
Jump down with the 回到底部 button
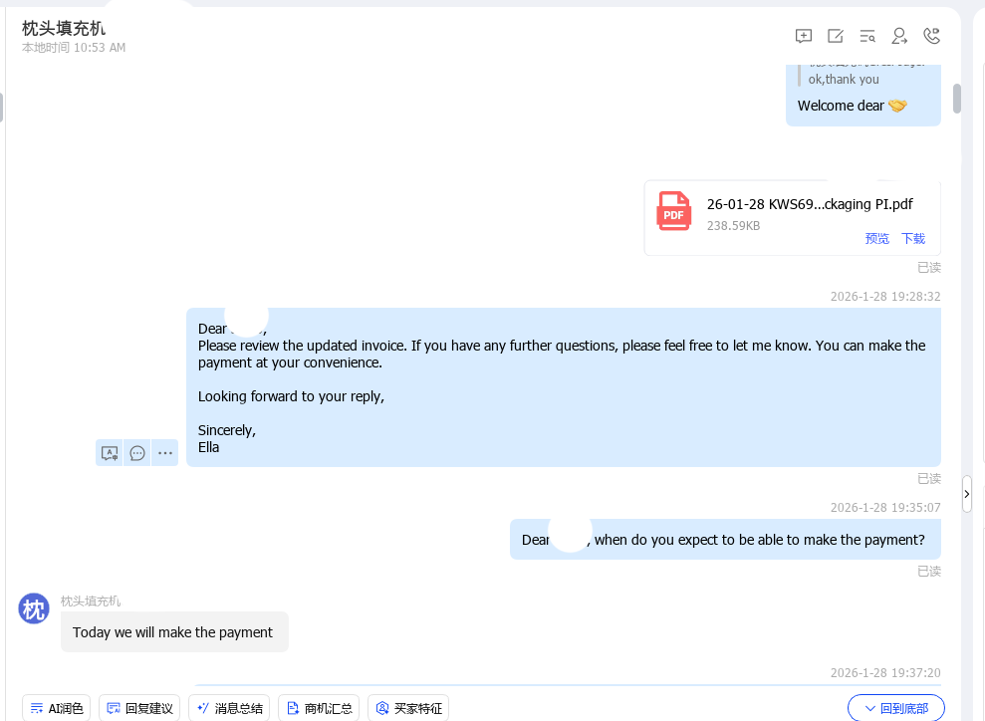coord(896,708)
